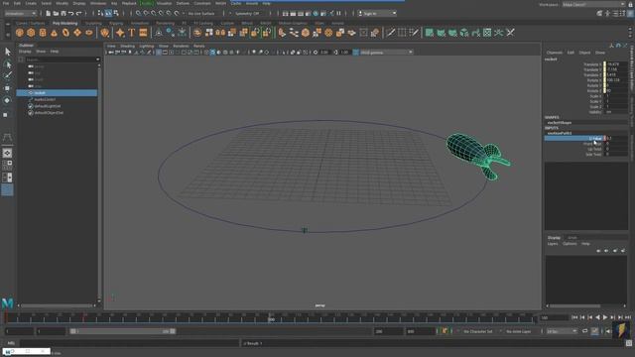
Task: Click the last crossed-lines shelf icon
Action: [510, 33]
